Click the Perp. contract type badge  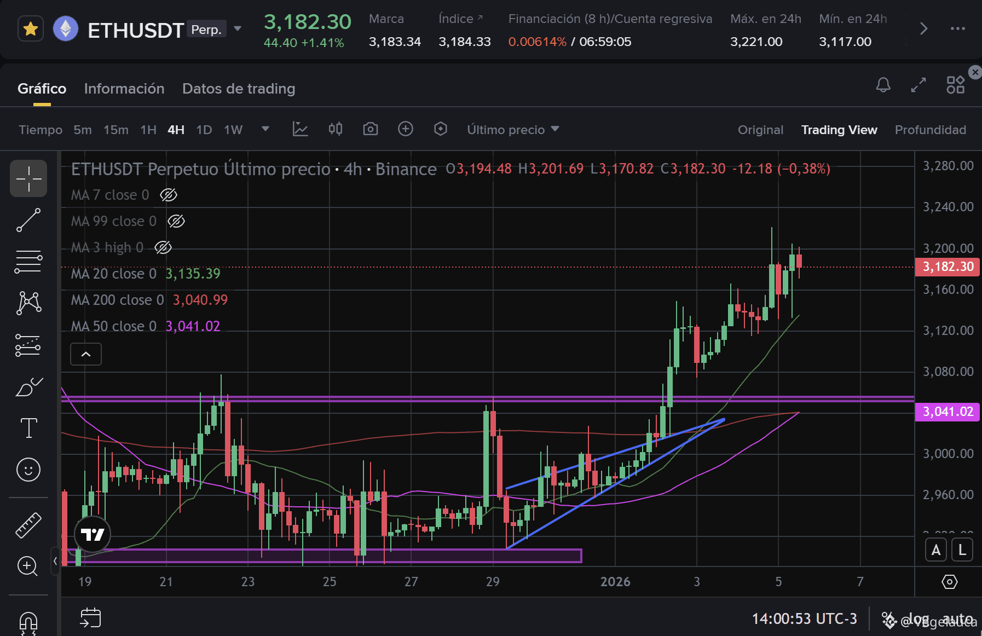point(206,29)
